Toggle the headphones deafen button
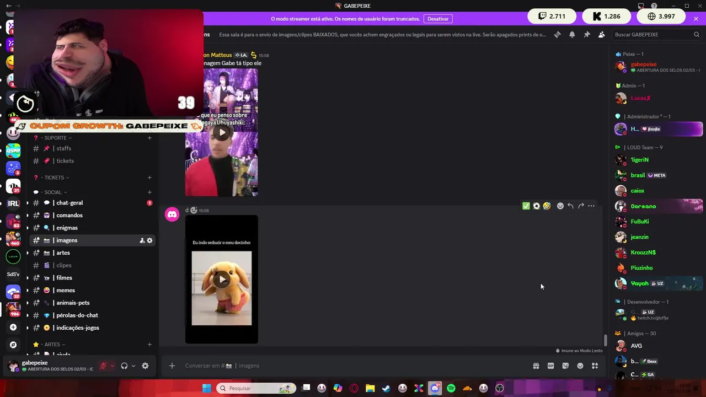This screenshot has height=397, width=706. pos(124,366)
